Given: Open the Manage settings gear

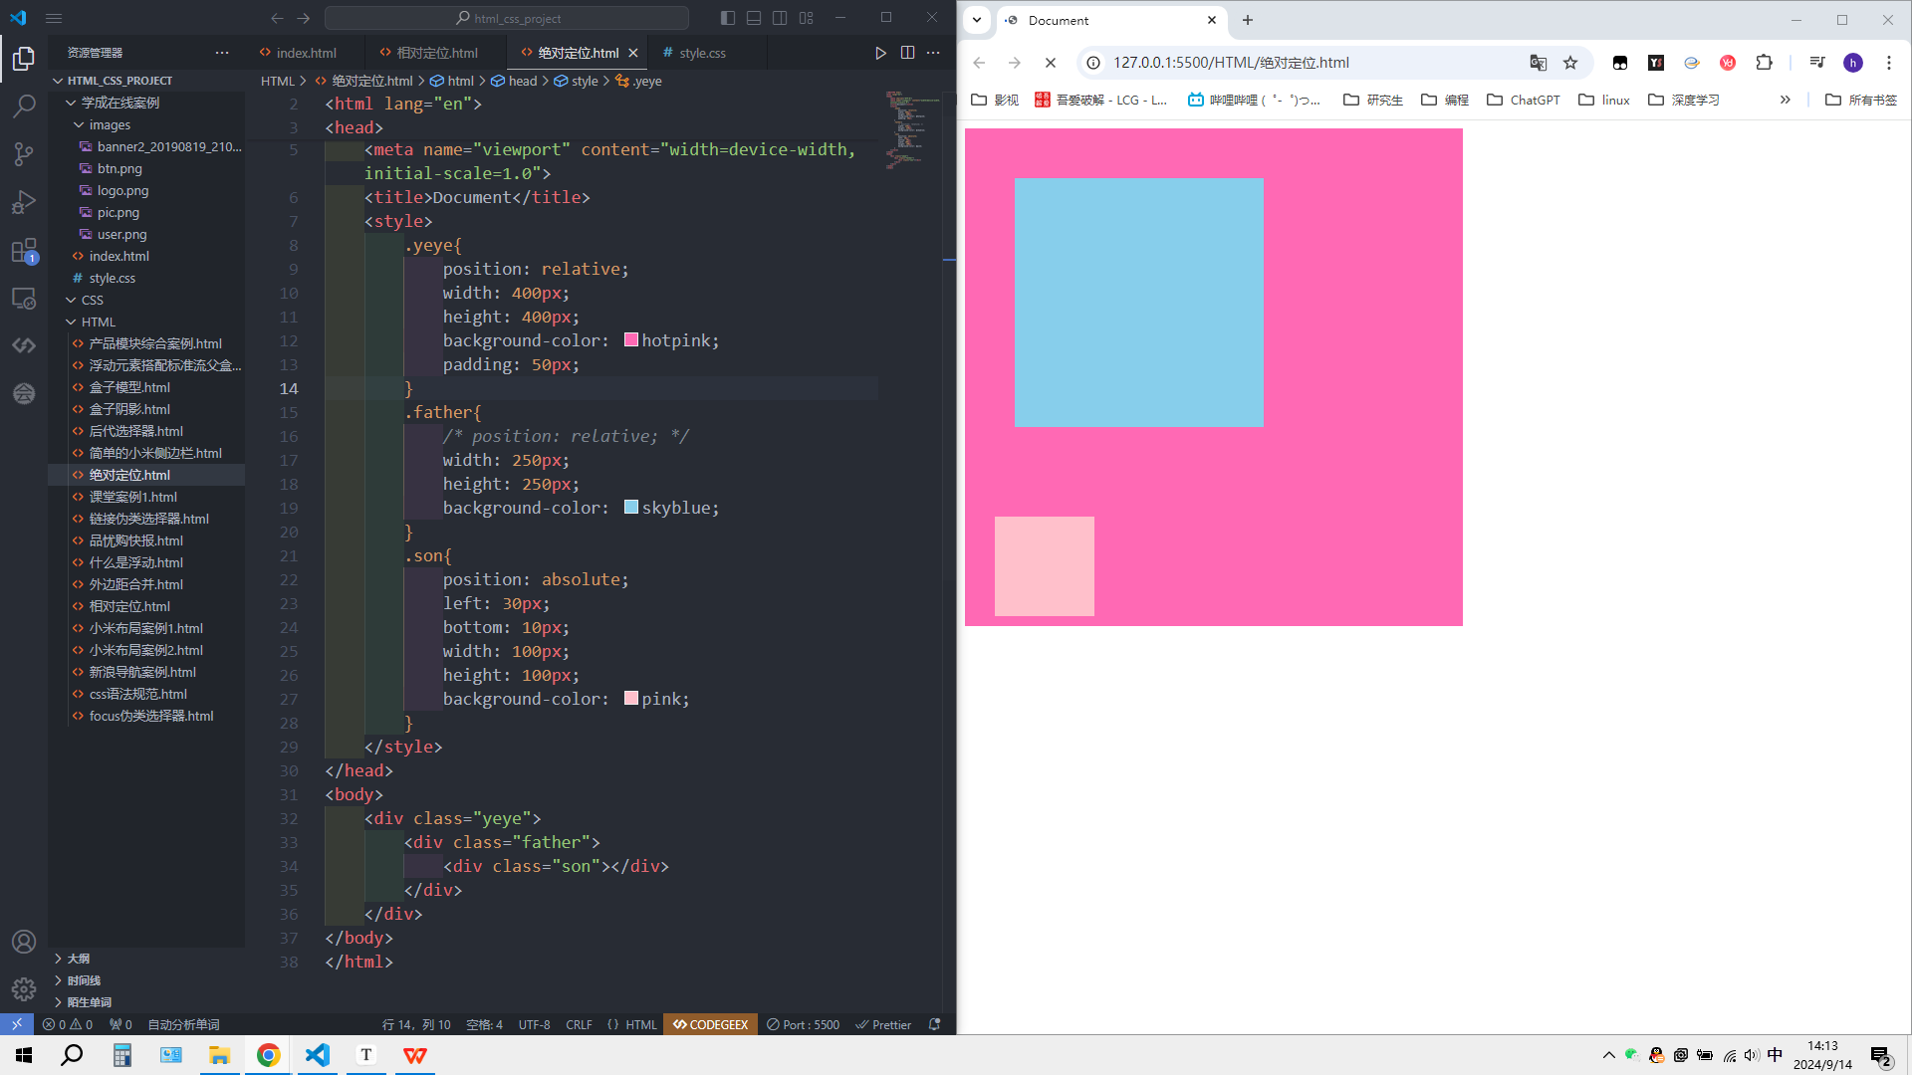Looking at the screenshot, I should 24,988.
